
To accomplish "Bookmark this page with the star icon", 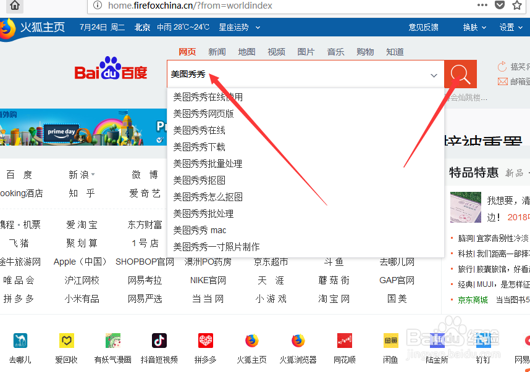I will click(x=517, y=5).
